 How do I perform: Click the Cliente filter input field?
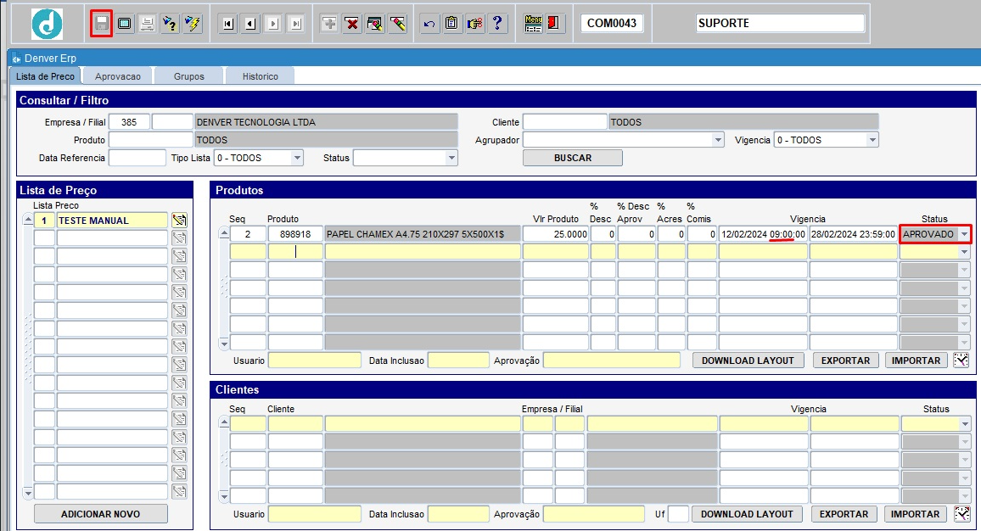[565, 122]
